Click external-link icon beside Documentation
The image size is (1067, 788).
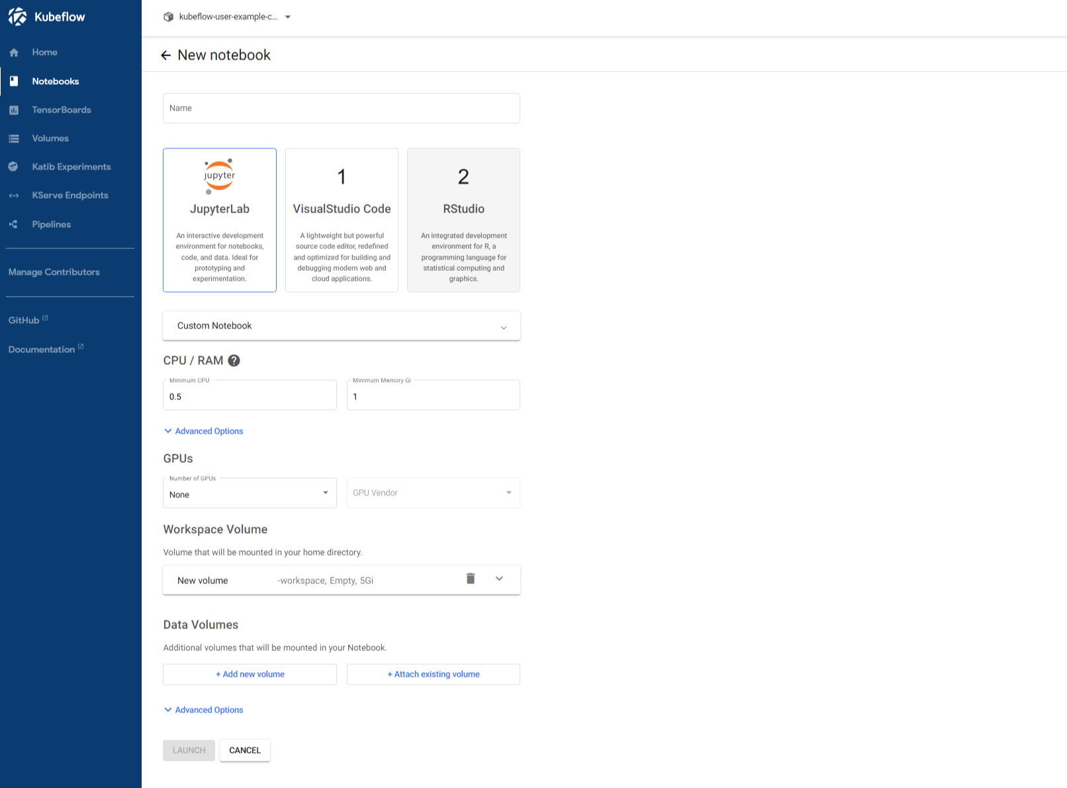pos(81,346)
